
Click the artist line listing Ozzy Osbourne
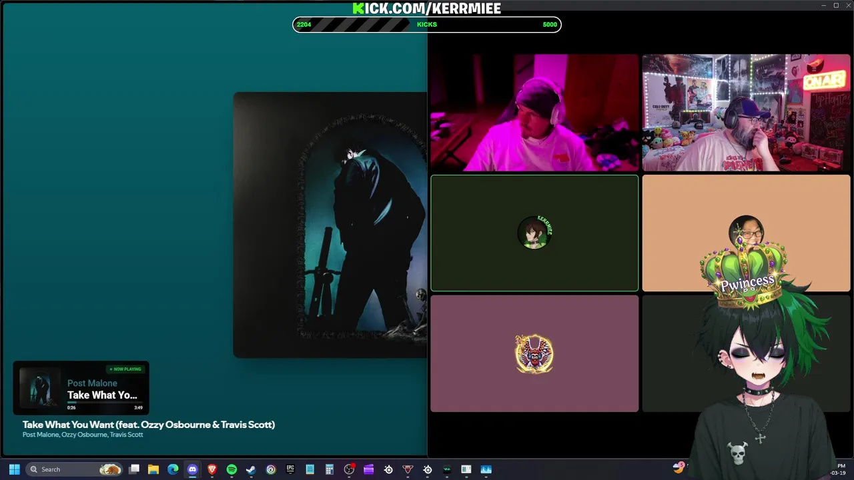pos(83,435)
